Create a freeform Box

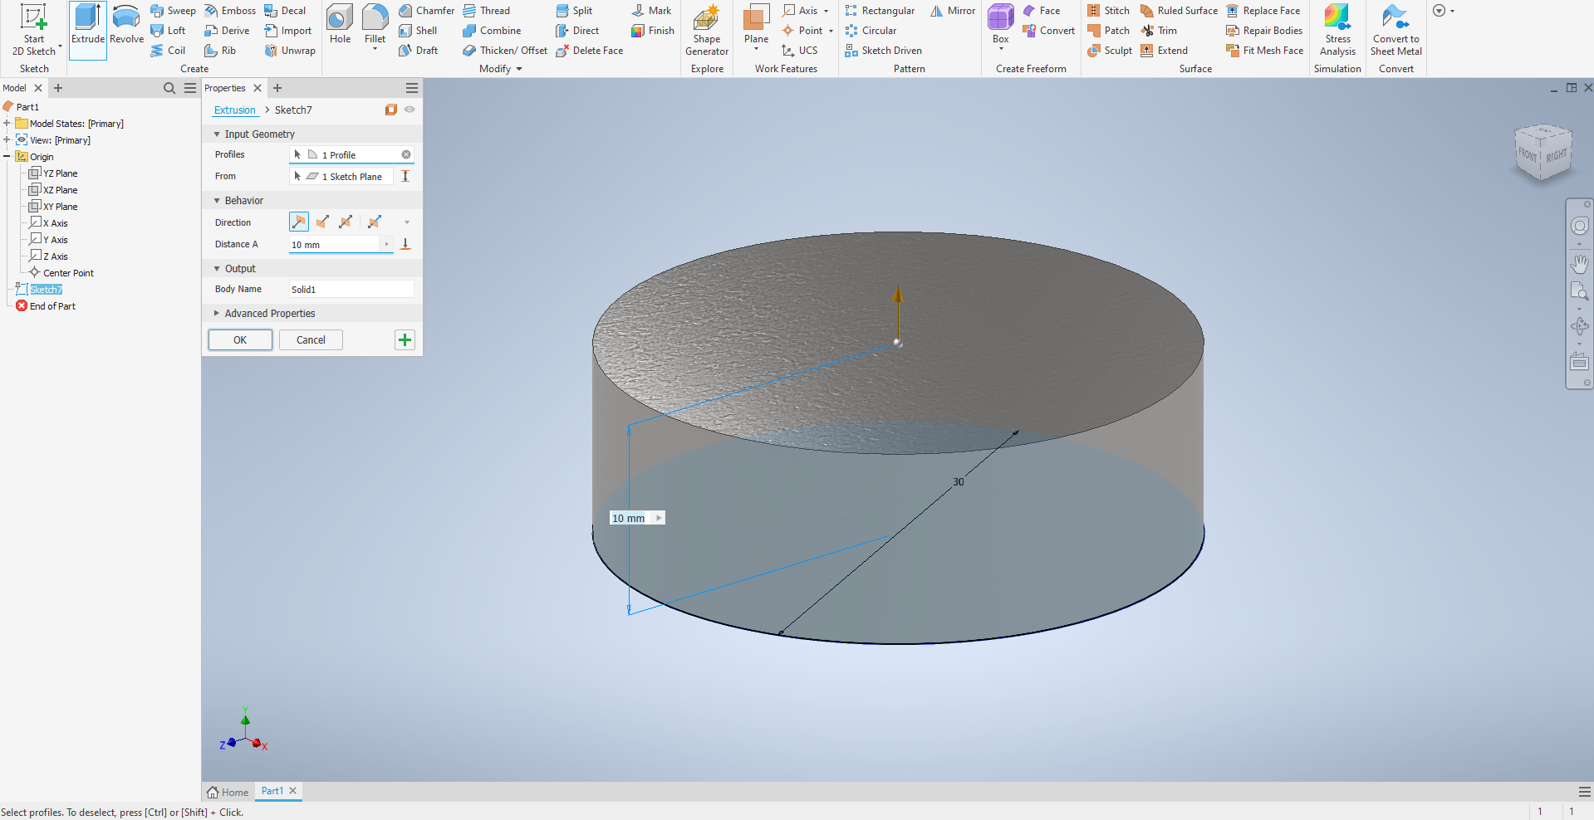(1000, 25)
